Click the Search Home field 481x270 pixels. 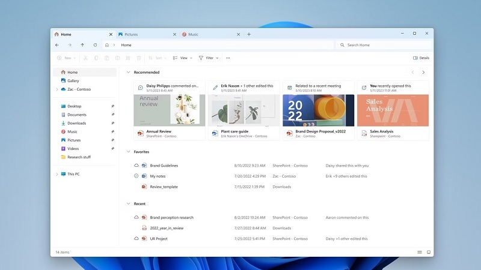[384, 45]
